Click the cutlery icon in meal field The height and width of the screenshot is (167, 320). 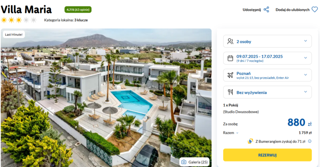[x=230, y=92]
